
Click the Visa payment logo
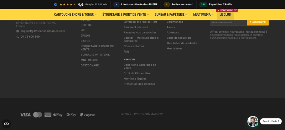[25, 115]
